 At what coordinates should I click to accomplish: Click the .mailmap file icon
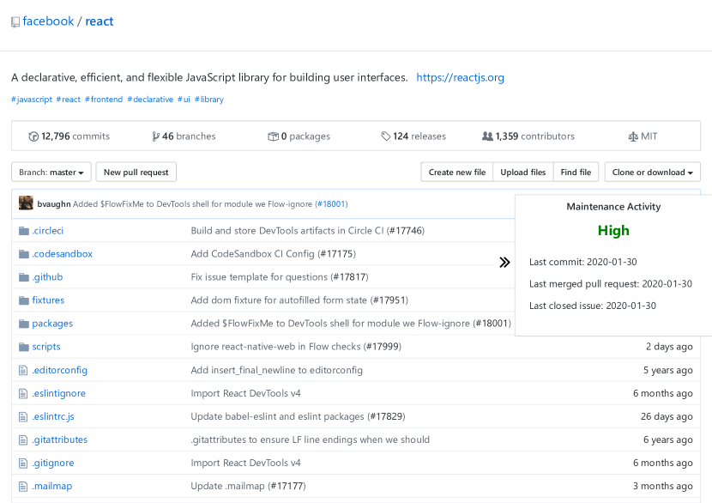point(23,486)
